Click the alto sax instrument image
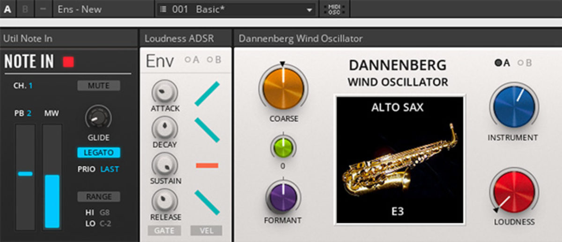Screen dimensions: 562x242 (x=399, y=159)
